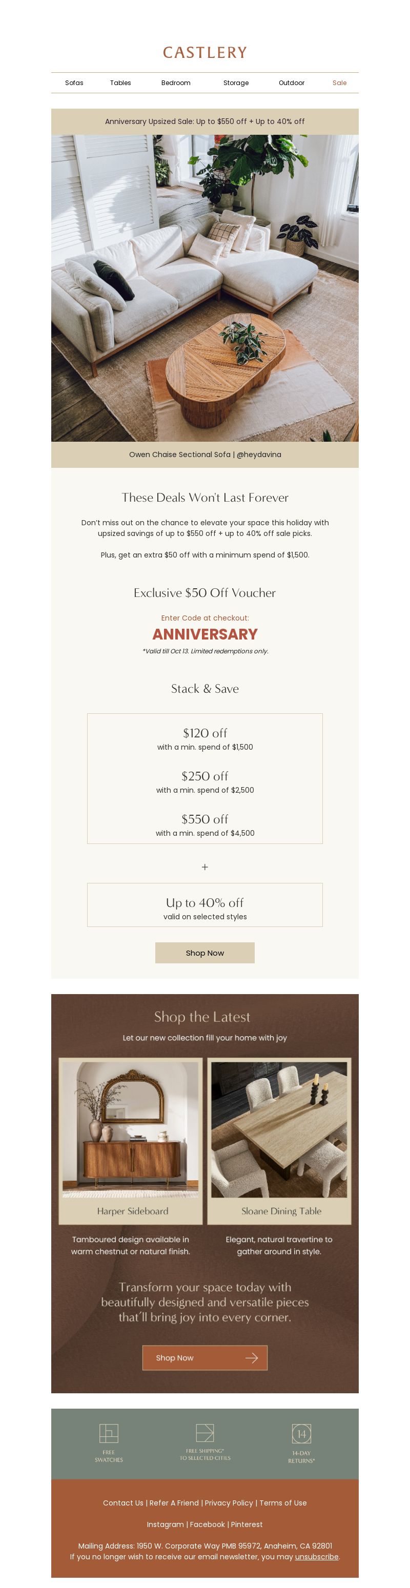Viewport: 410px width, 1588px height.
Task: Click the unsubscribe link
Action: point(317,1556)
